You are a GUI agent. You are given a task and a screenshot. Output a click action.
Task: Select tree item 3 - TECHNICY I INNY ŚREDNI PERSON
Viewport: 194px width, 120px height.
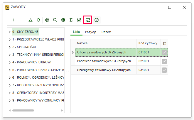point(38,55)
